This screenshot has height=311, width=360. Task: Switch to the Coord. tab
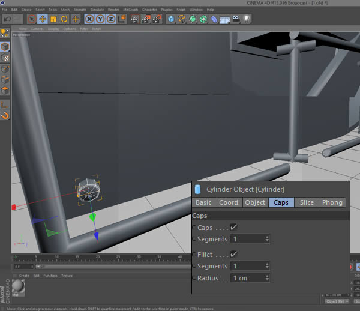coord(229,202)
